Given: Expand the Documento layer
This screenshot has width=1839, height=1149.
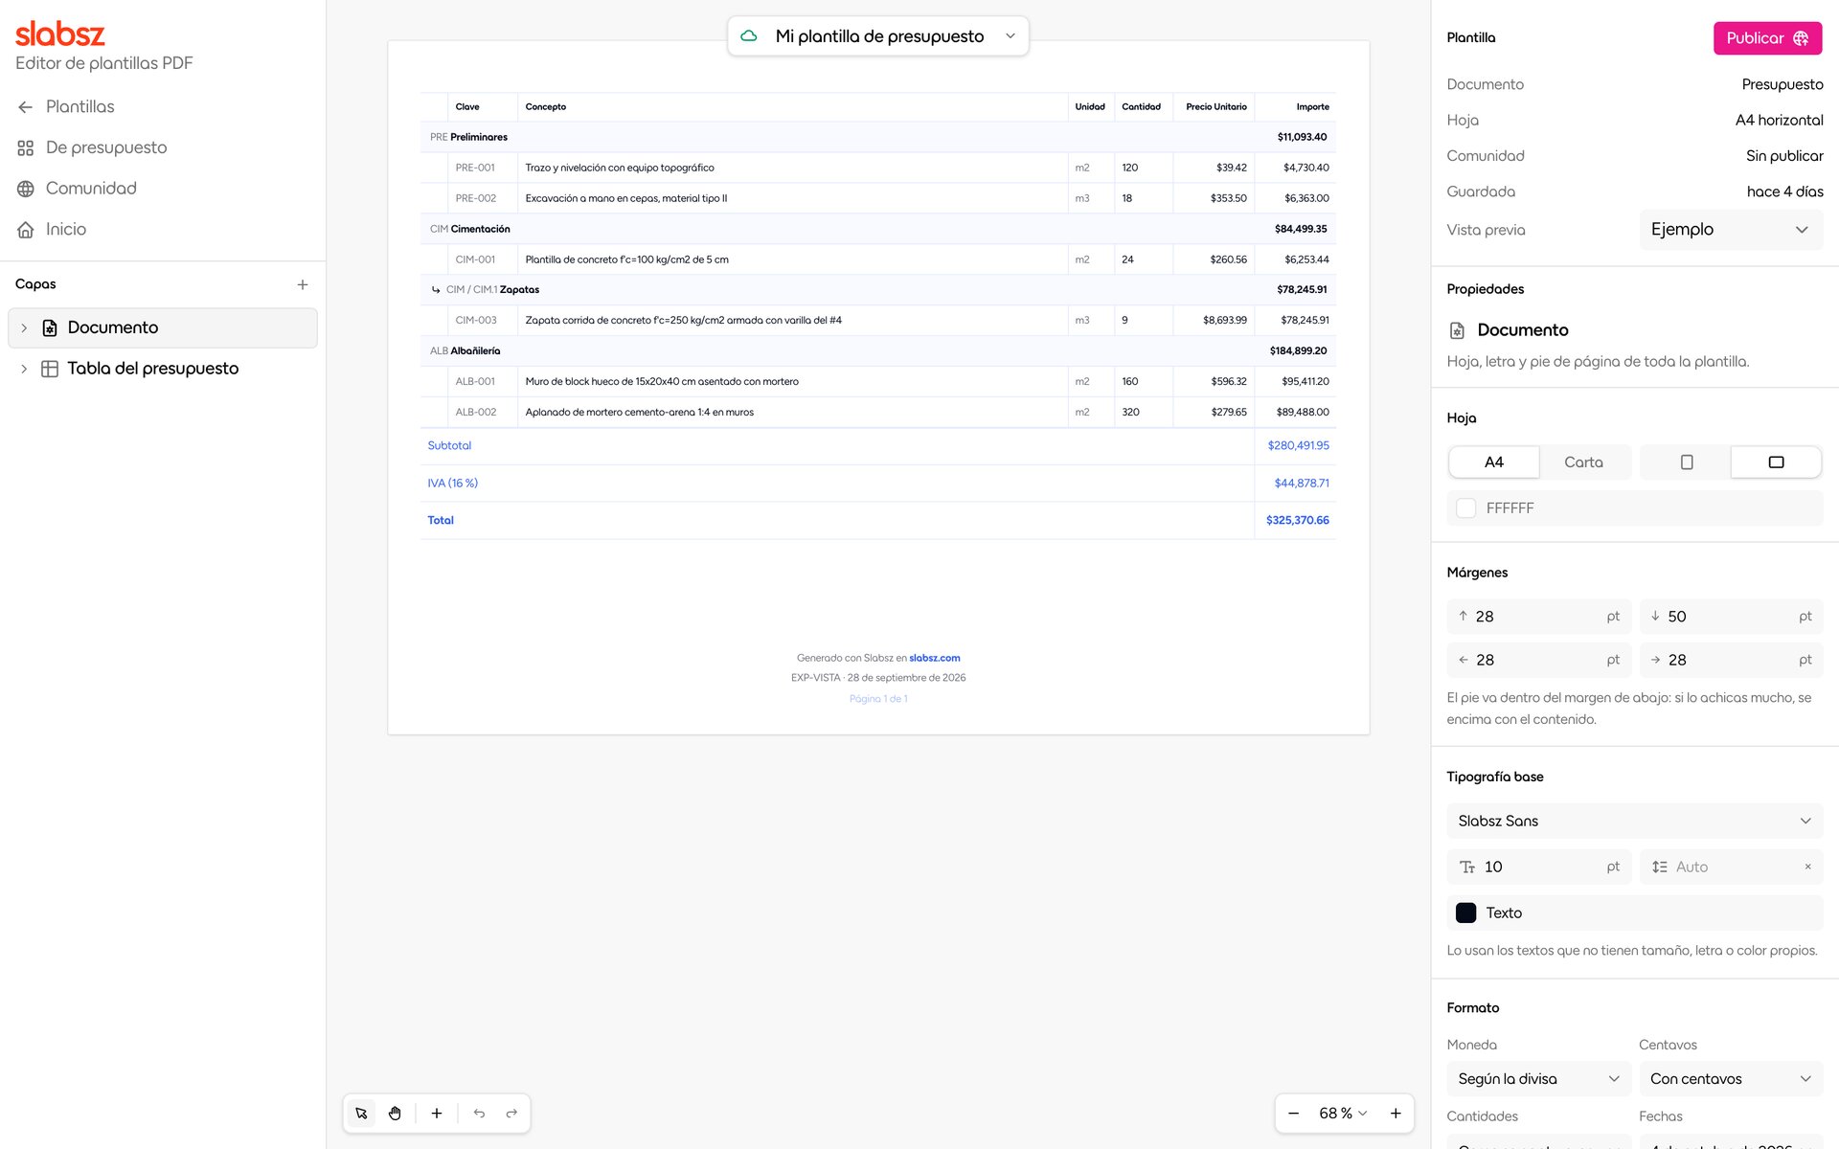Looking at the screenshot, I should pos(24,327).
